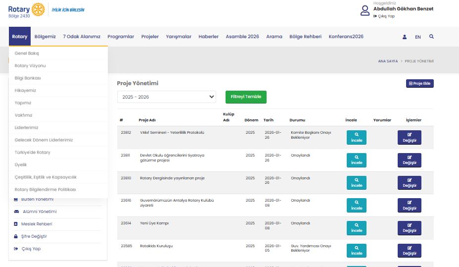Click the Şifre Değiştir lock icon
Image resolution: width=459 pixels, height=267 pixels.
click(16, 236)
